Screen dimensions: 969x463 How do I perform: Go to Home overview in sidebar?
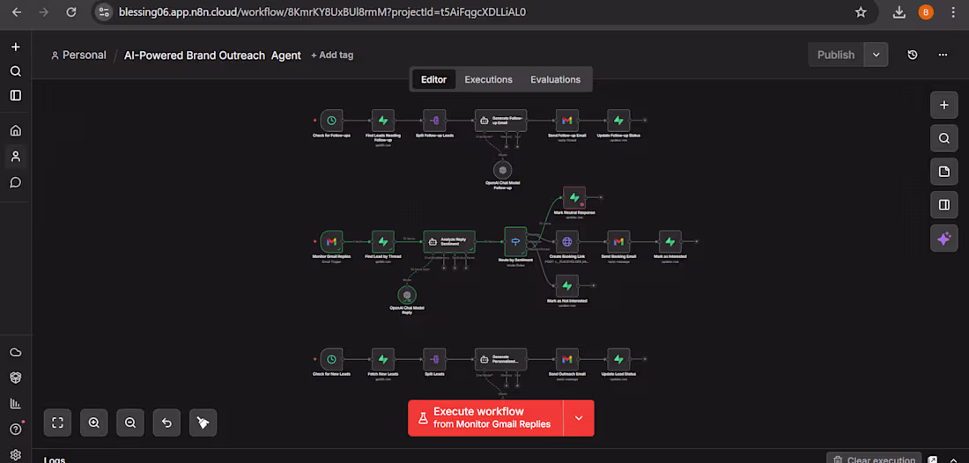(x=16, y=130)
